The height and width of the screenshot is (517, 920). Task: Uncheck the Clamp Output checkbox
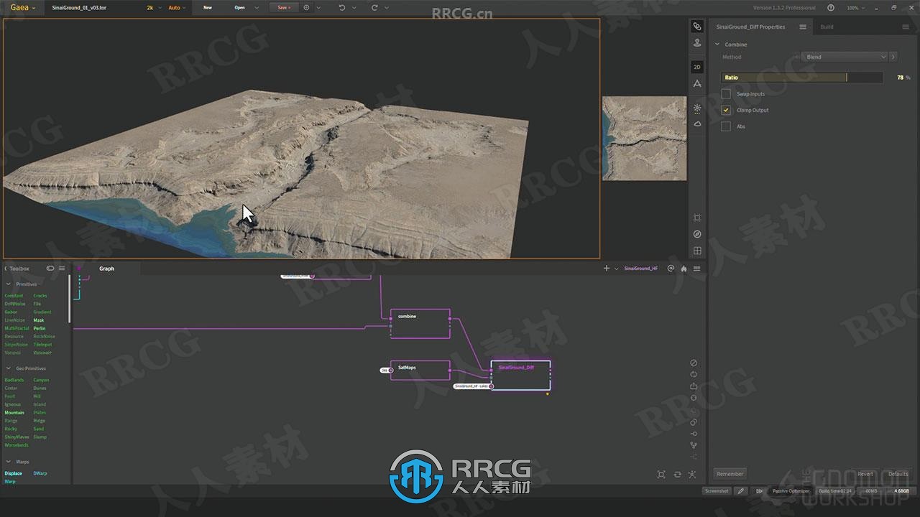(x=726, y=110)
